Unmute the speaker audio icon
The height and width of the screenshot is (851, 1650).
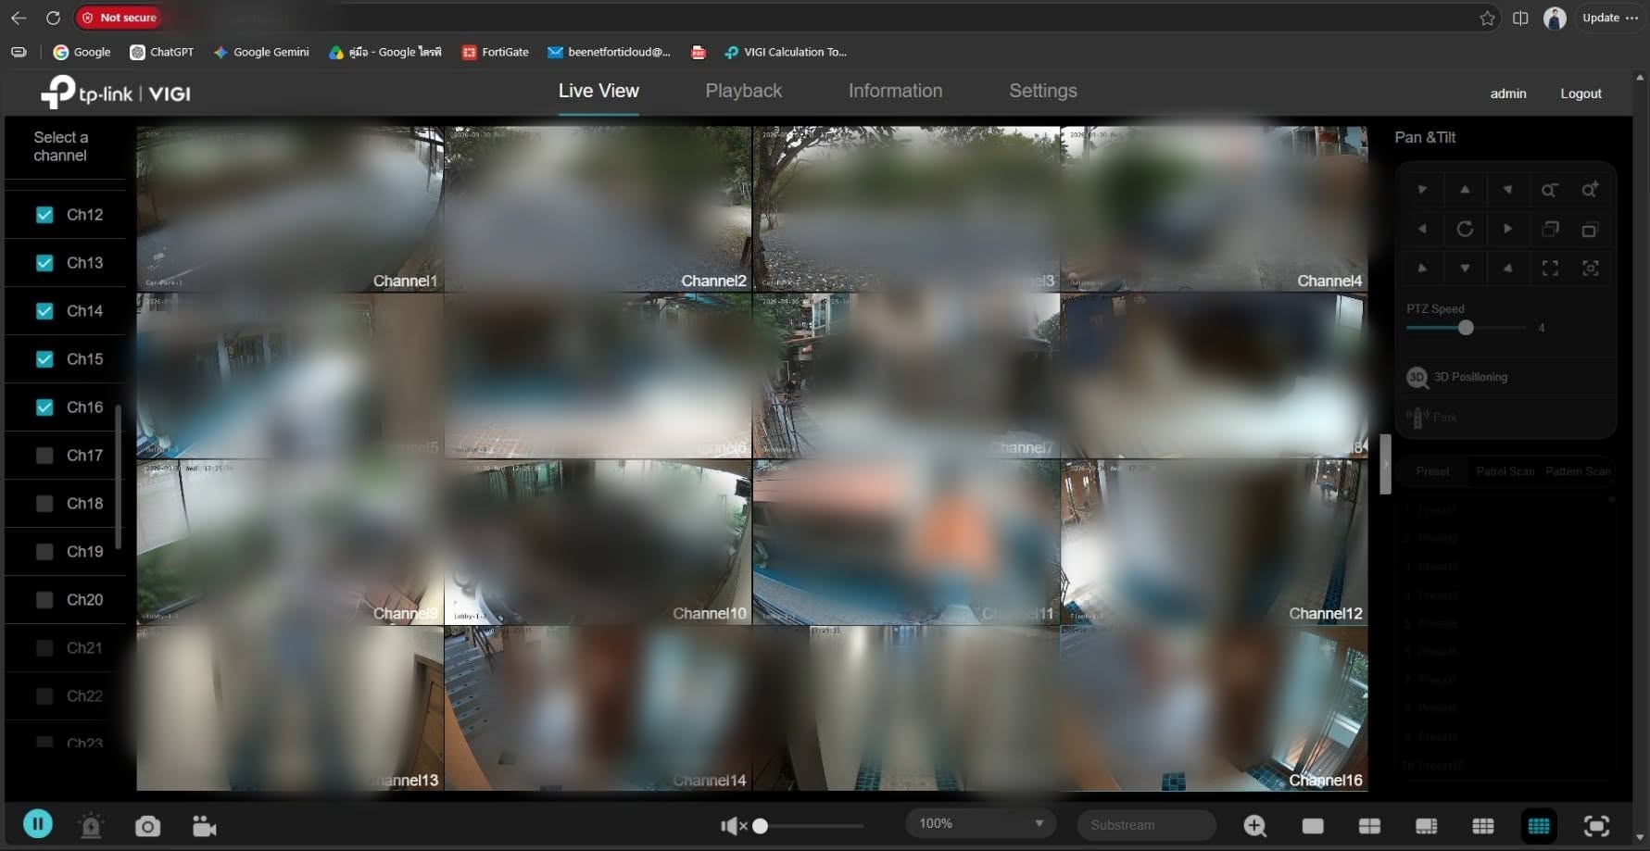click(x=733, y=825)
